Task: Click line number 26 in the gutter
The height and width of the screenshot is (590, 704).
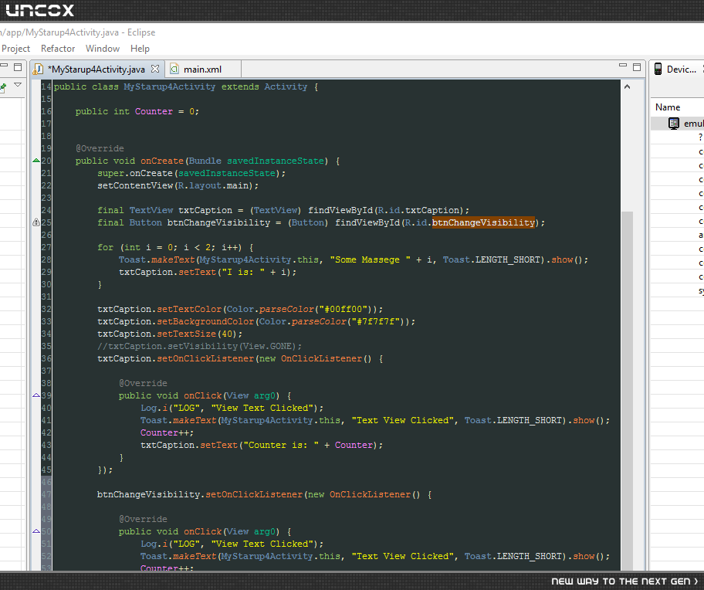Action: 46,235
